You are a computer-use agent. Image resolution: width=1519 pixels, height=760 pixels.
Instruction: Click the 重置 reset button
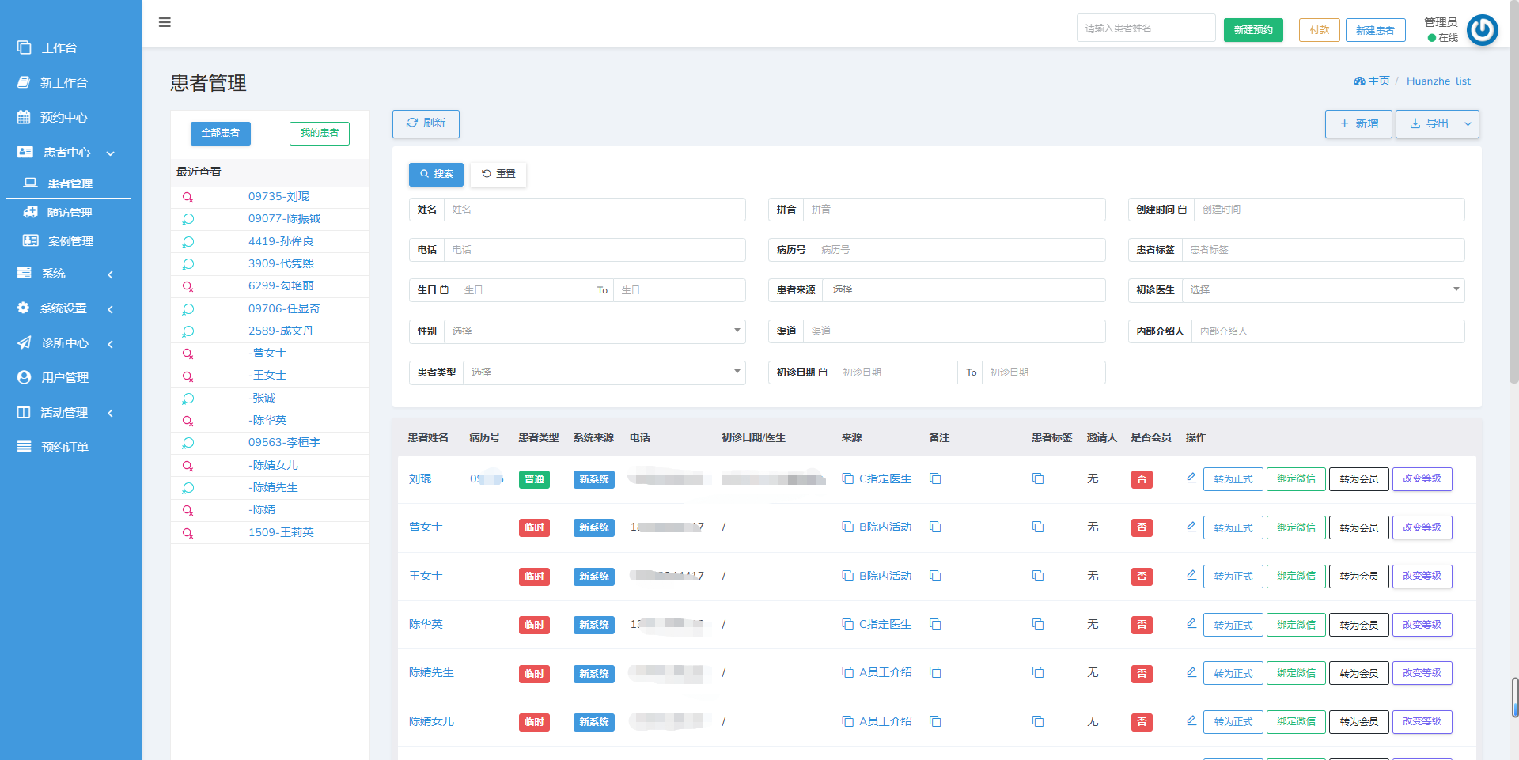click(x=498, y=174)
